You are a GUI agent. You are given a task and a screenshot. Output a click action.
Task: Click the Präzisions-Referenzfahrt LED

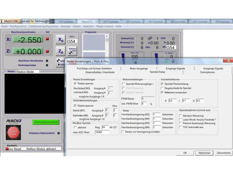(x=58, y=133)
